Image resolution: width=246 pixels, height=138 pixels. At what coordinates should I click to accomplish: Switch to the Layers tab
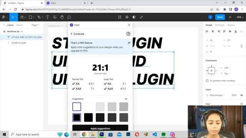pyautogui.click(x=10, y=25)
